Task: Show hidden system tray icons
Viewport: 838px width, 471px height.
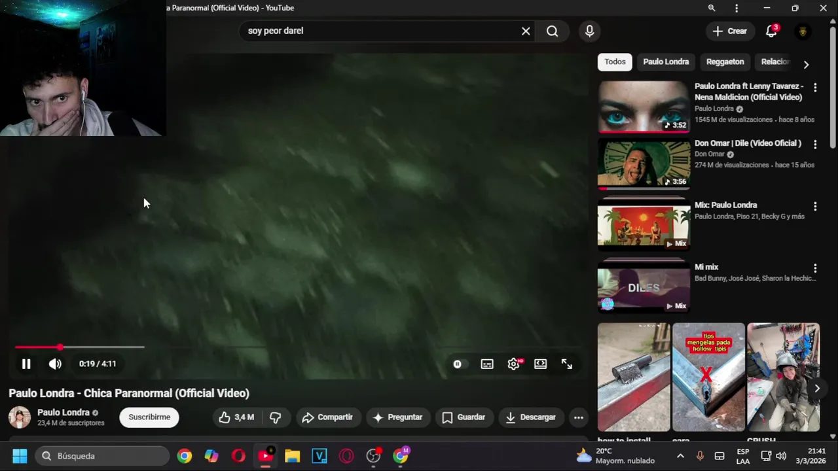Action: click(x=680, y=456)
